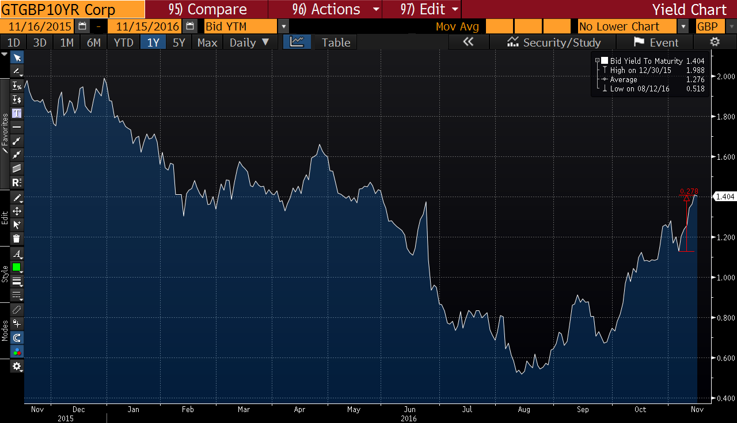The width and height of the screenshot is (737, 423).
Task: Click the third Mov Avg period box
Action: pyautogui.click(x=557, y=26)
